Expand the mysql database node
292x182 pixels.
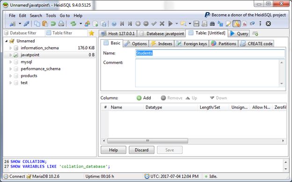(11, 62)
